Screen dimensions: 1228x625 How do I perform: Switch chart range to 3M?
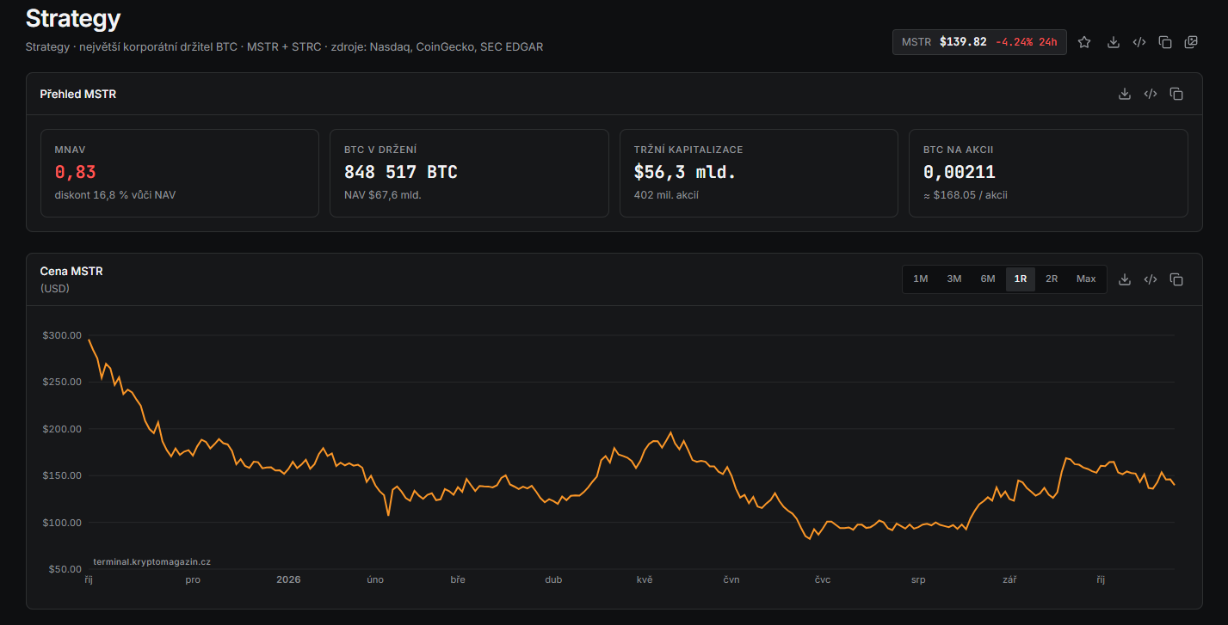tap(953, 279)
